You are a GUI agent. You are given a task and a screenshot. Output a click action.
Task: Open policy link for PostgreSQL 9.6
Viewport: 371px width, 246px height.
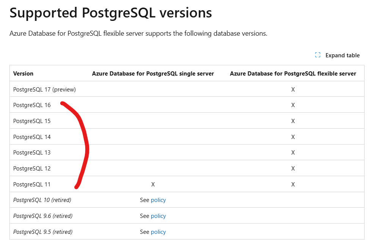click(x=158, y=216)
